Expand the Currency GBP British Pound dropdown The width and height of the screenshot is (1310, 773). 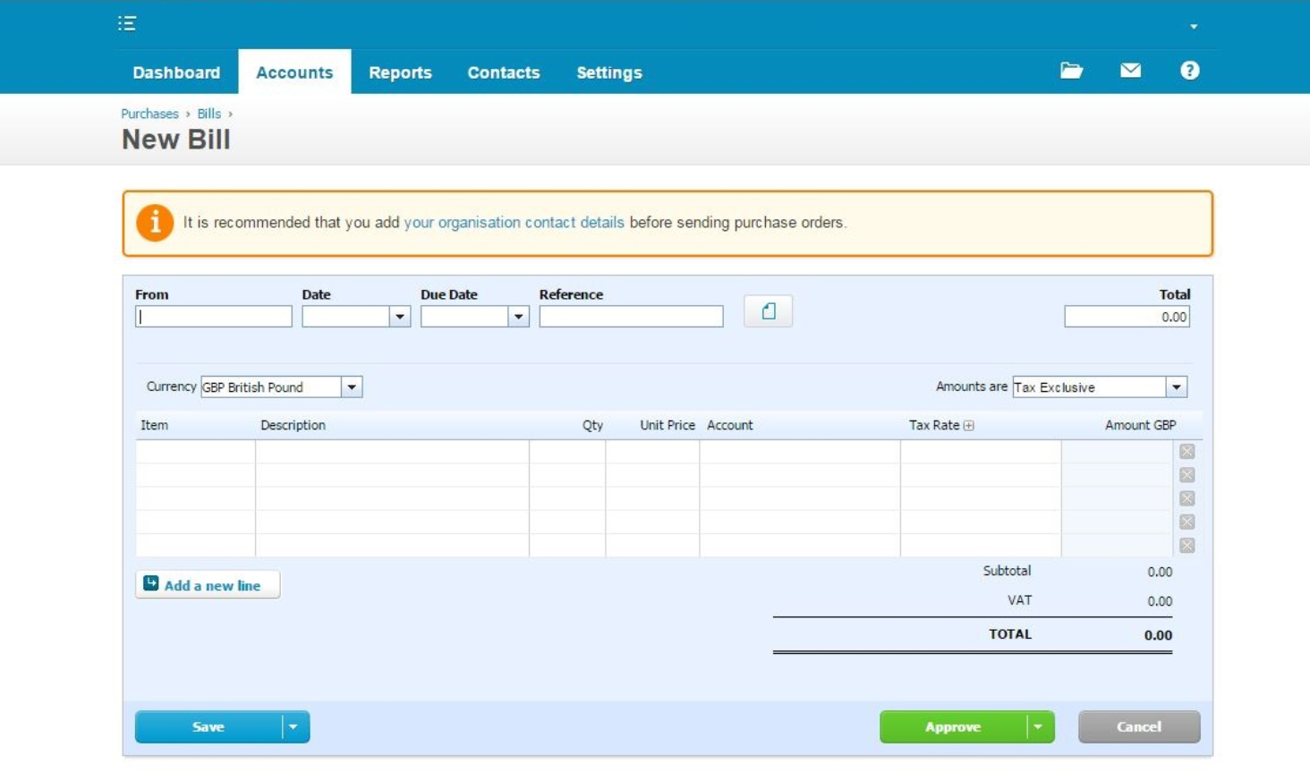(352, 387)
